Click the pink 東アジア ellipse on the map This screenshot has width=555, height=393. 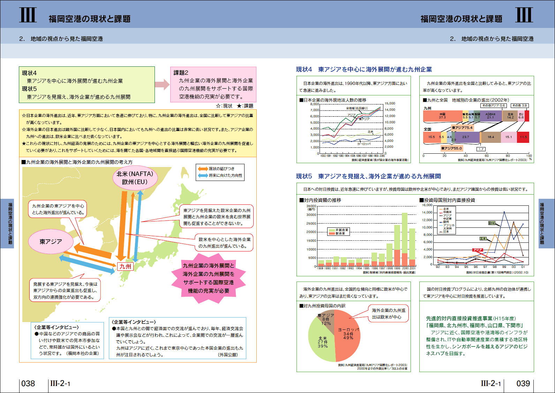click(x=51, y=242)
